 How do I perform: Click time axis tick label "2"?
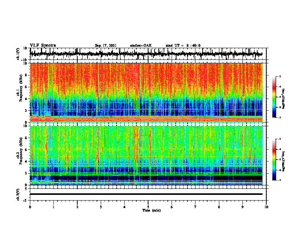pyautogui.click(x=77, y=207)
